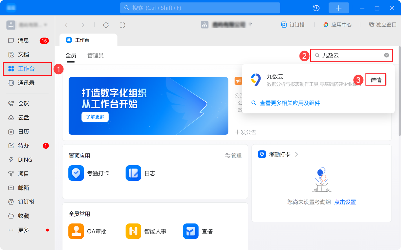Click the 点击设置 link
The width and height of the screenshot is (401, 250).
point(345,202)
